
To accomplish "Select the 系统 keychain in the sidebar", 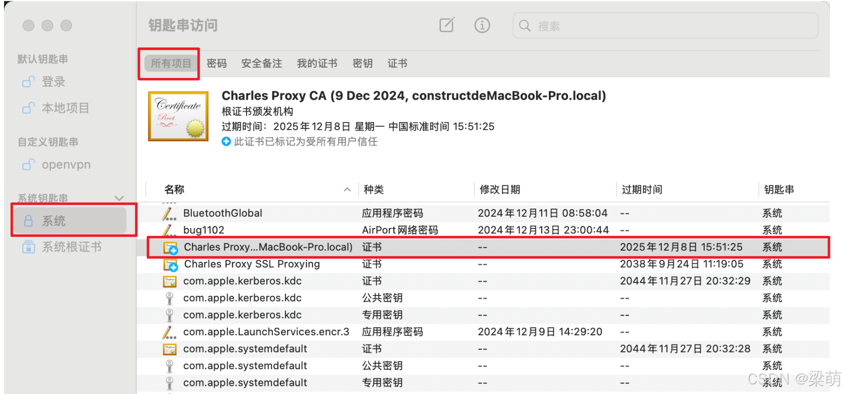I will click(x=70, y=221).
